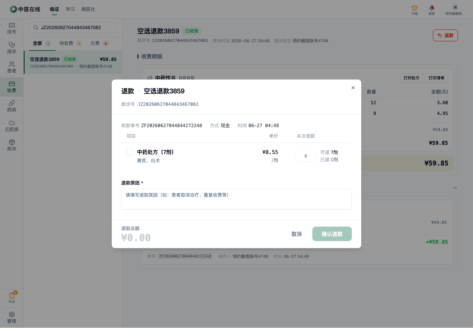The height and width of the screenshot is (328, 473).
Task: Click the 3.60 amount cell
Action: 442,103
